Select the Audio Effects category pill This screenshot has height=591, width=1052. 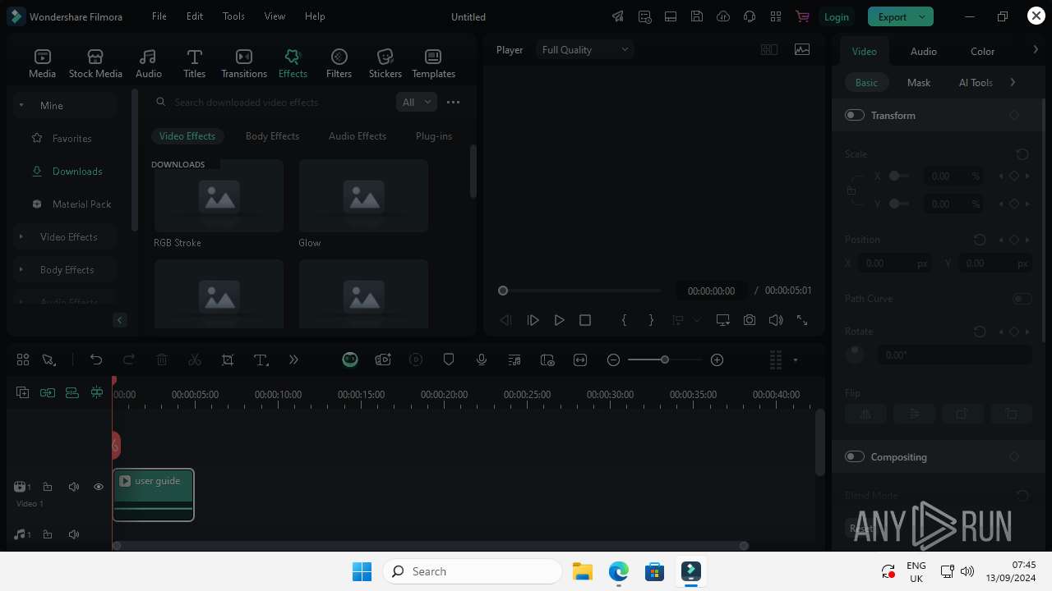358,136
